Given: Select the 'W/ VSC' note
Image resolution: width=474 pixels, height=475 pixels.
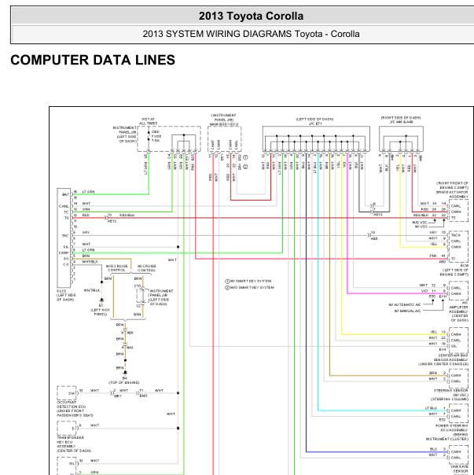Looking at the screenshot, I should coord(421,226).
